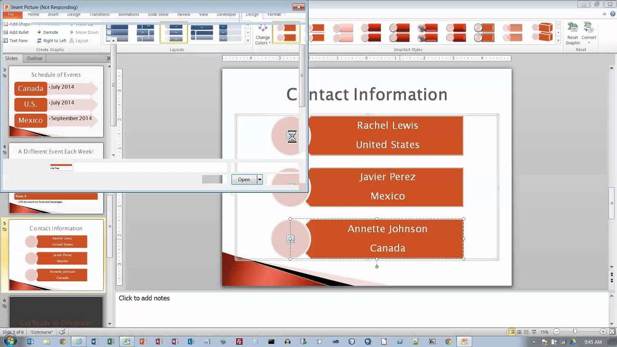Image resolution: width=617 pixels, height=347 pixels.
Task: Select the first blue layout thumbnail
Action: [x=118, y=33]
